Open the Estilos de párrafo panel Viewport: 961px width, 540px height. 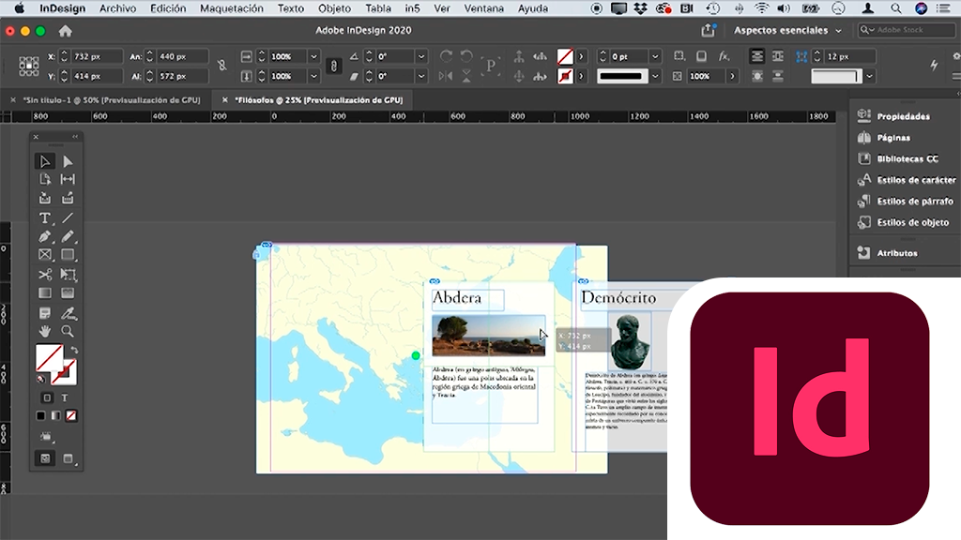pos(914,202)
